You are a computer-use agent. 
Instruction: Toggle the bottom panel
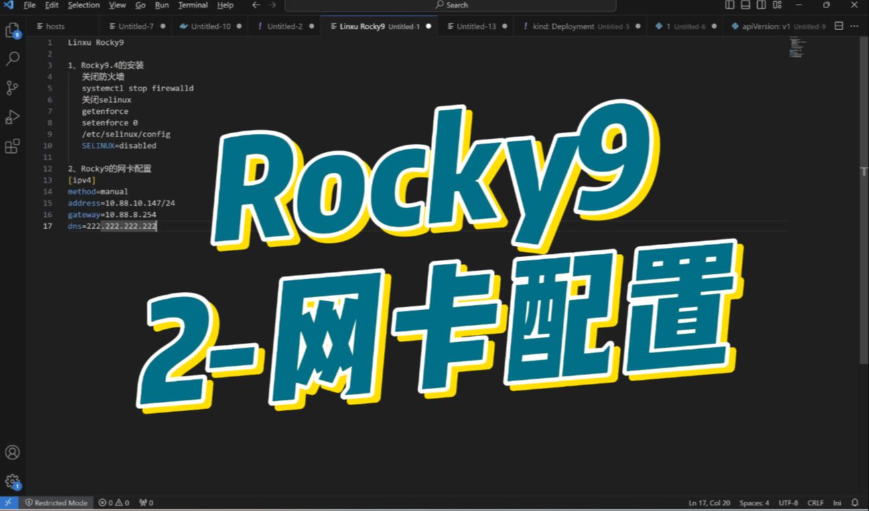pos(746,5)
